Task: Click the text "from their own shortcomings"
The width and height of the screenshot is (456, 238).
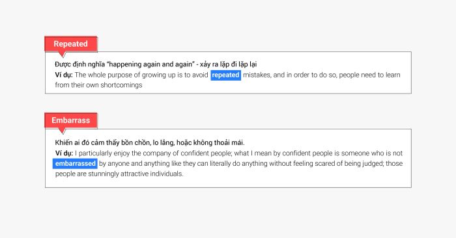Action: tap(98, 85)
